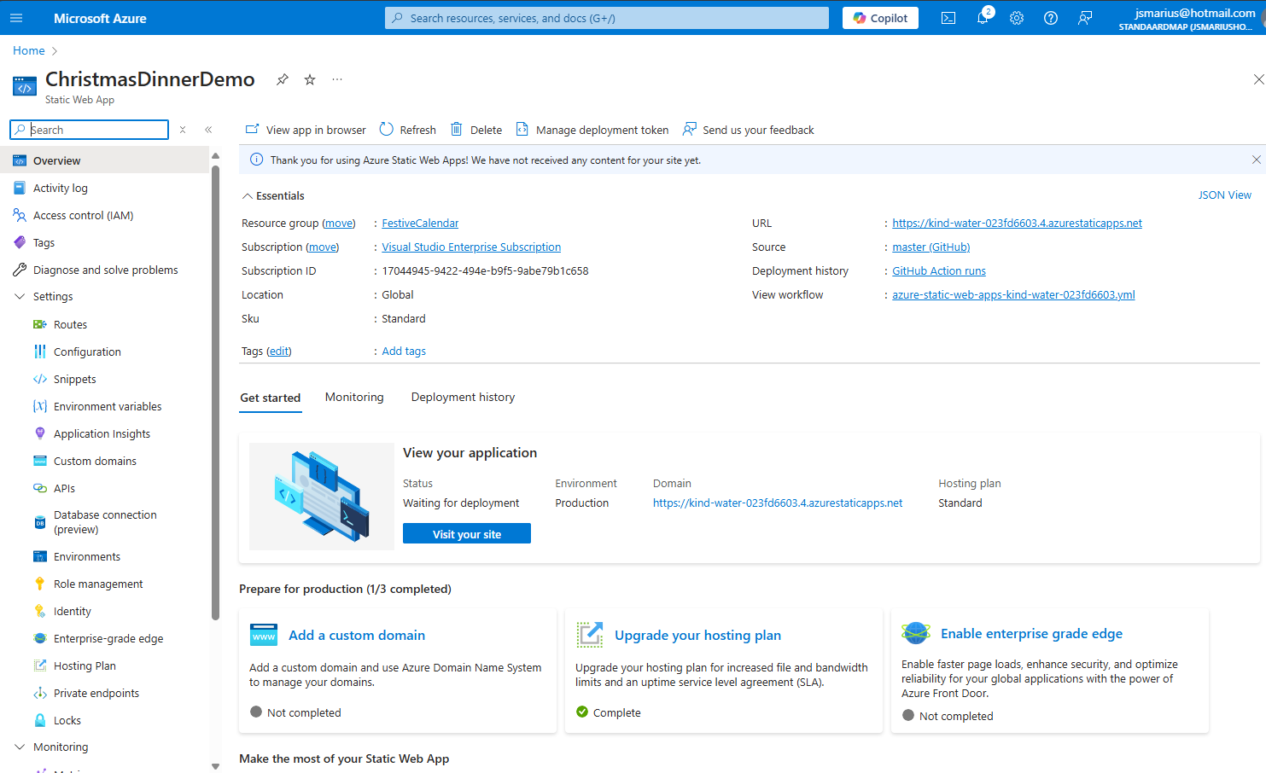Click the Enterprise-grade edge globe icon
Image resolution: width=1266 pixels, height=773 pixels.
tap(40, 638)
